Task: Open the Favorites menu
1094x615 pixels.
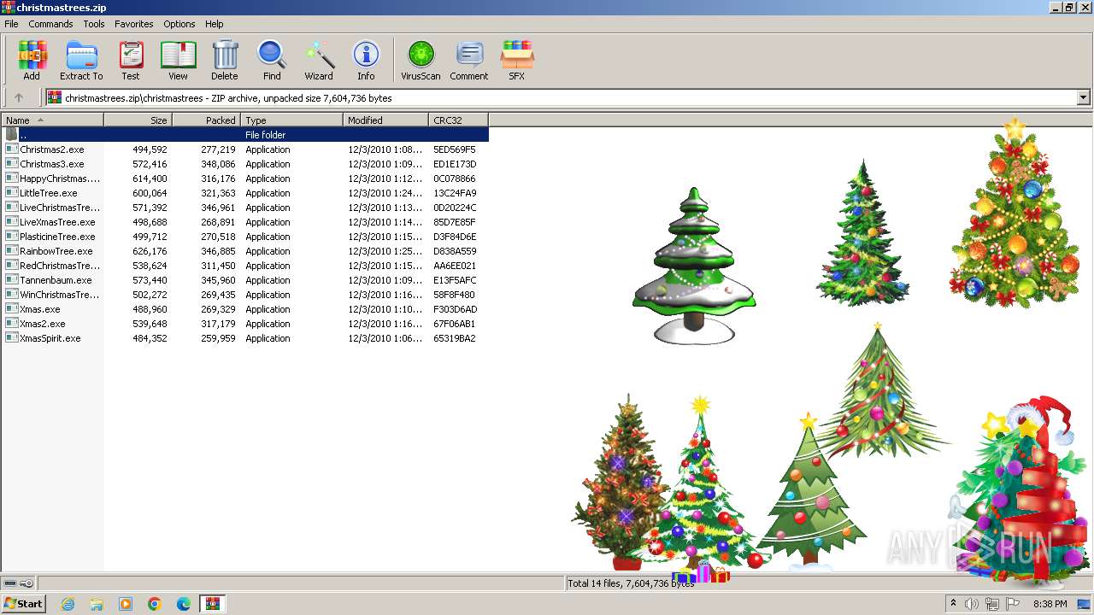Action: [134, 24]
